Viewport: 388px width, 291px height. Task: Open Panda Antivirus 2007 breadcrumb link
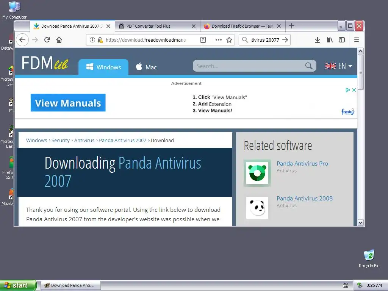tap(122, 140)
